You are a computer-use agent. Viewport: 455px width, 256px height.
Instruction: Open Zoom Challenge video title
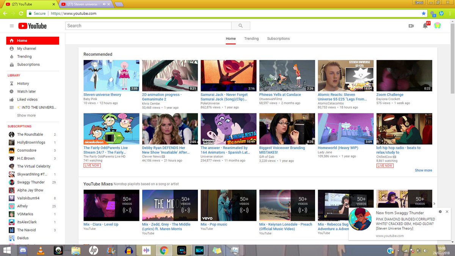tap(390, 95)
